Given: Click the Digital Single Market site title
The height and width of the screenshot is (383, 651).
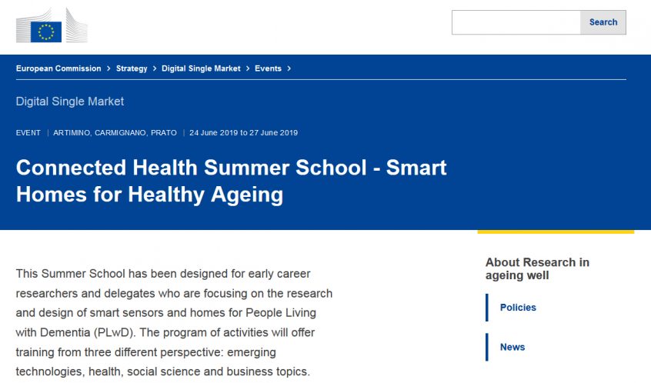Looking at the screenshot, I should coord(70,102).
